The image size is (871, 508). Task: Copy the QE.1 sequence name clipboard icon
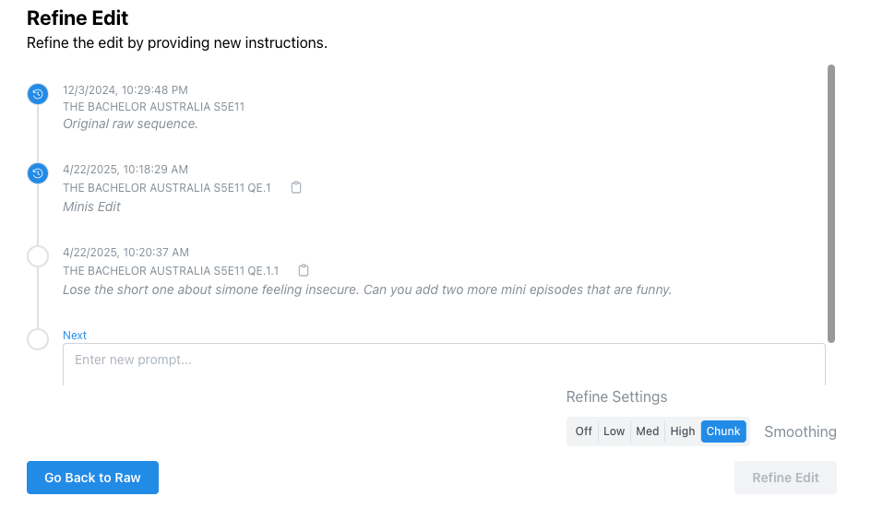[x=296, y=188]
